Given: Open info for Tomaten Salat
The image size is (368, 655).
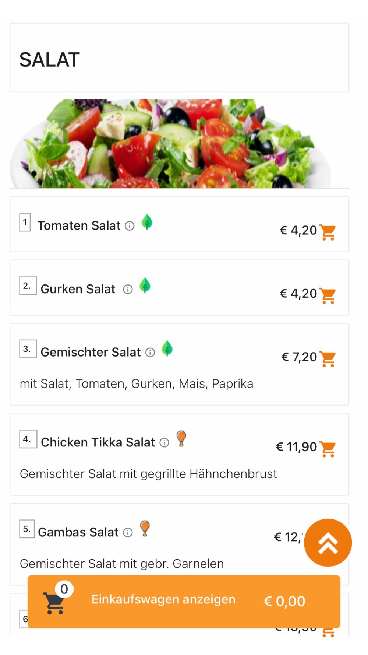Looking at the screenshot, I should coord(130,226).
